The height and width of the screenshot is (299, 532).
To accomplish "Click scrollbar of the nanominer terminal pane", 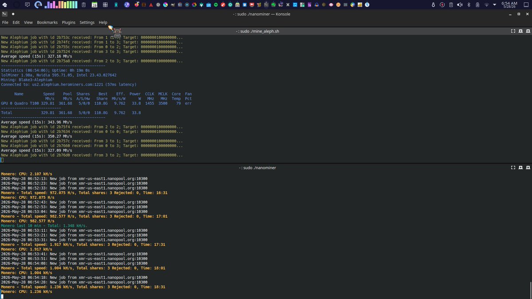I will (530, 290).
